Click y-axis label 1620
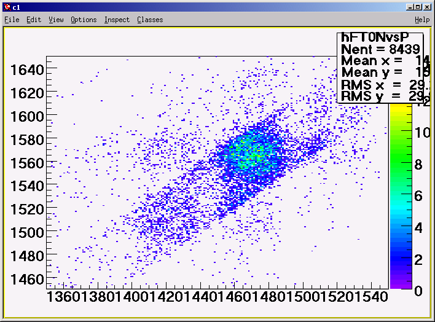 click(27, 93)
